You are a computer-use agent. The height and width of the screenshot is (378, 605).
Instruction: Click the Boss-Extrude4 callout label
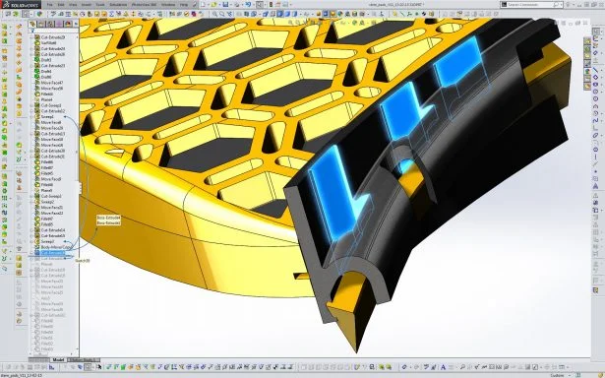pyautogui.click(x=109, y=218)
